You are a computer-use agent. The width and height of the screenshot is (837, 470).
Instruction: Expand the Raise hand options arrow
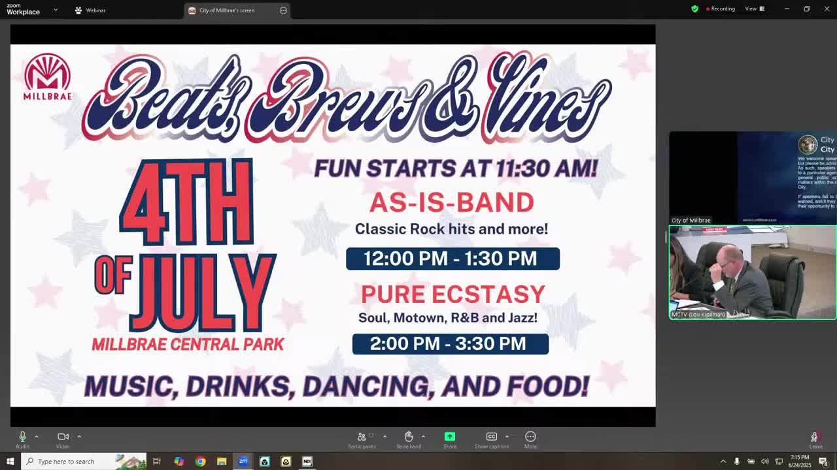point(423,436)
